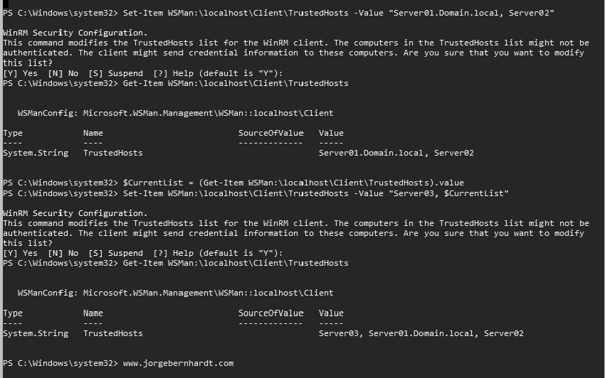Click the second "WinRM Security Configuration." heading
This screenshot has width=605, height=378.
point(75,213)
